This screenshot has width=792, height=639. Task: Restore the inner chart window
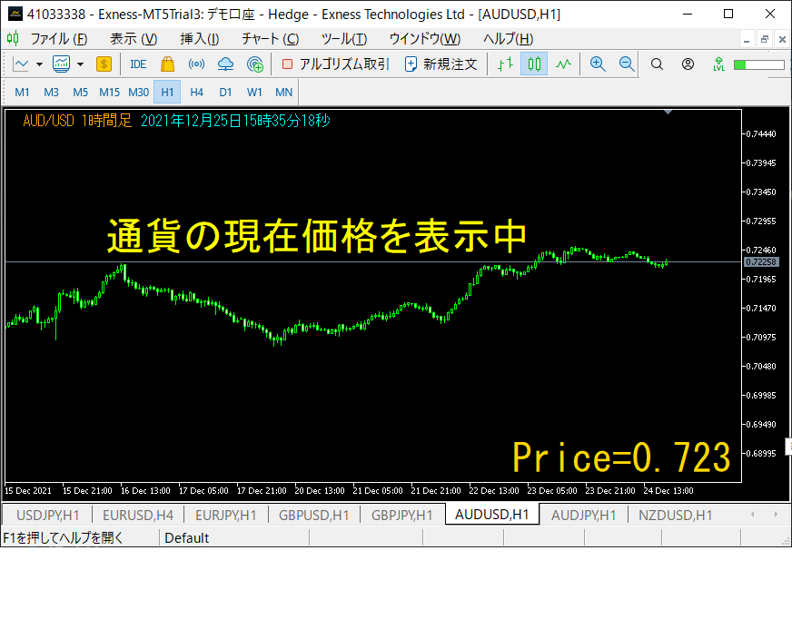tap(764, 39)
